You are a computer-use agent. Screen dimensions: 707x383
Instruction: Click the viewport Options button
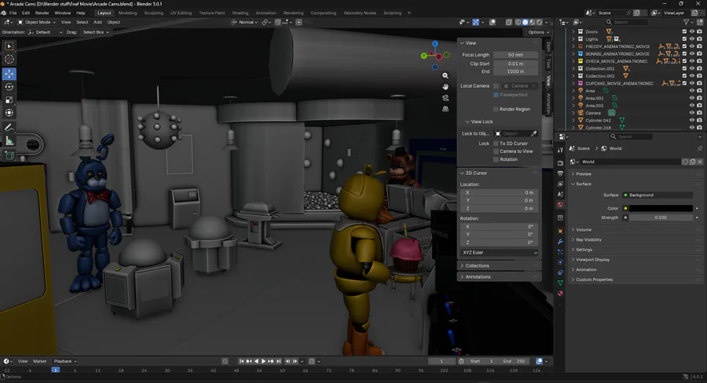click(x=537, y=32)
